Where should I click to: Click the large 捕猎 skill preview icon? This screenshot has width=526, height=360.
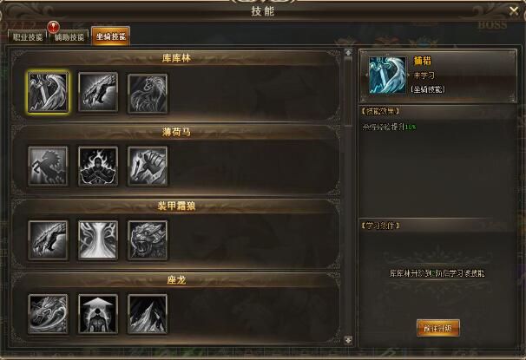[x=387, y=75]
